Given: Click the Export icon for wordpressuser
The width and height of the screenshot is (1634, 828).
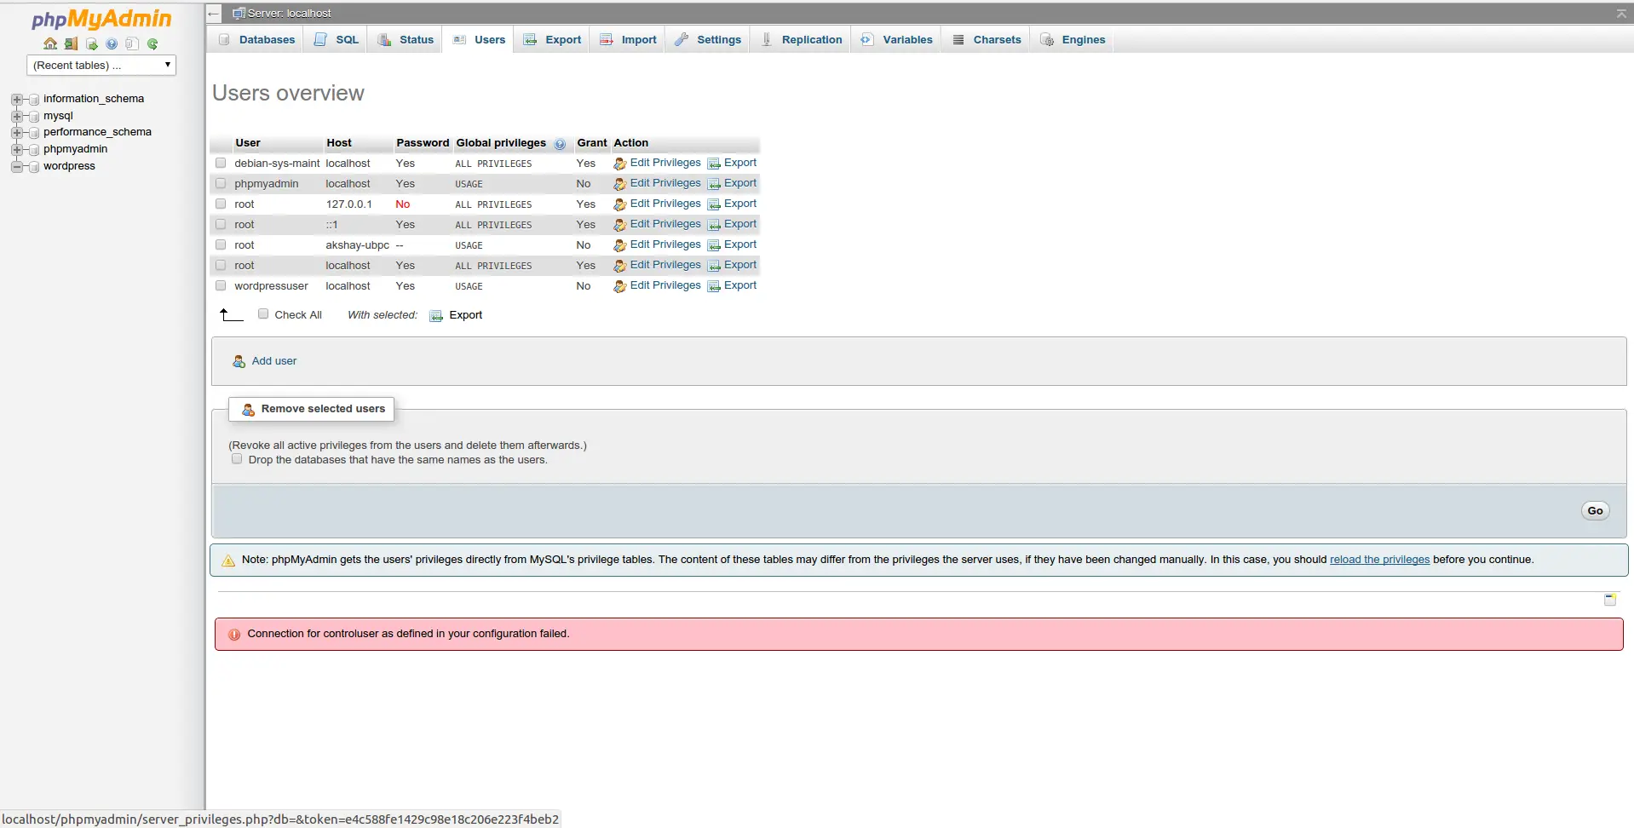Looking at the screenshot, I should (714, 286).
